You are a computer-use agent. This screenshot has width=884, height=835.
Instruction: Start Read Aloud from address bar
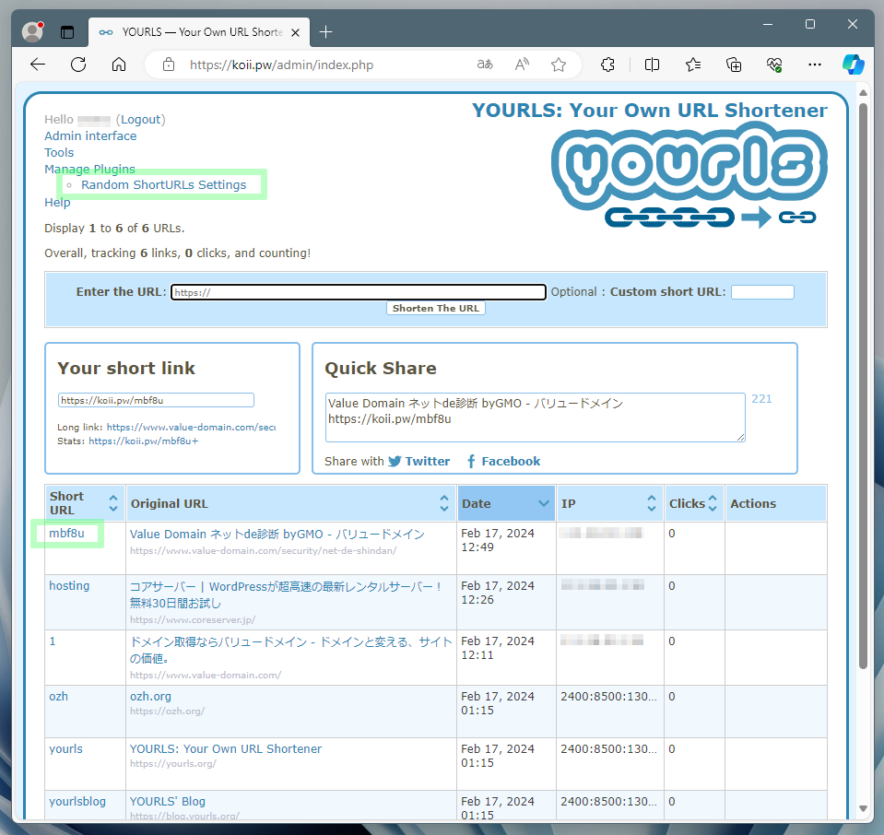tap(522, 65)
